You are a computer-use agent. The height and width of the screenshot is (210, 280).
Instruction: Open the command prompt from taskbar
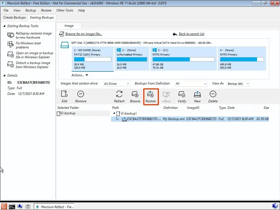coord(12,207)
